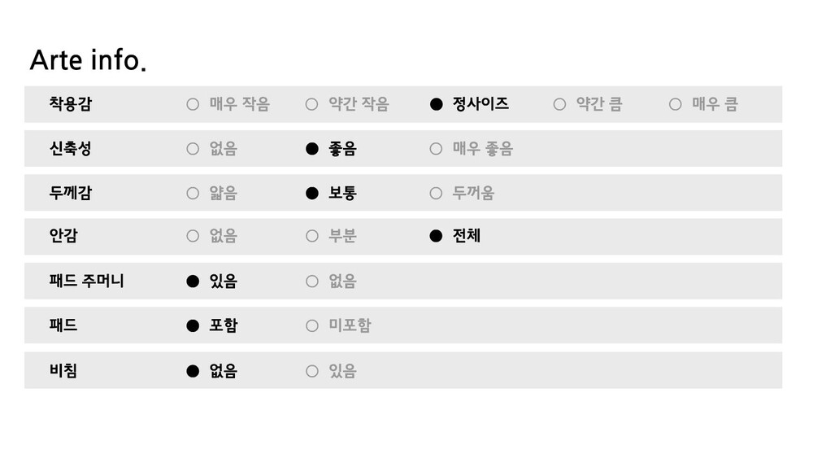The height and width of the screenshot is (467, 813).
Task: Choose the 미포함 pad option
Action: point(311,325)
